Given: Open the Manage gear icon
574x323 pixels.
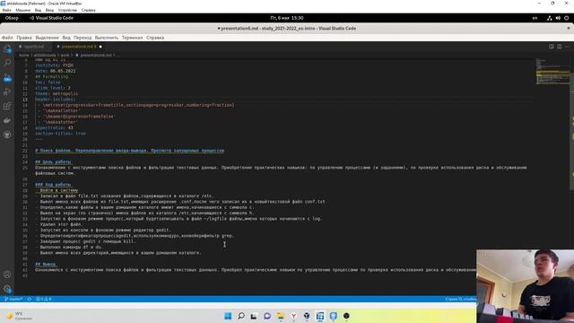Looking at the screenshot, I should pos(7,289).
